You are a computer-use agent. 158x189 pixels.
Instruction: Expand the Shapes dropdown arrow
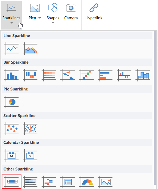(x=53, y=23)
